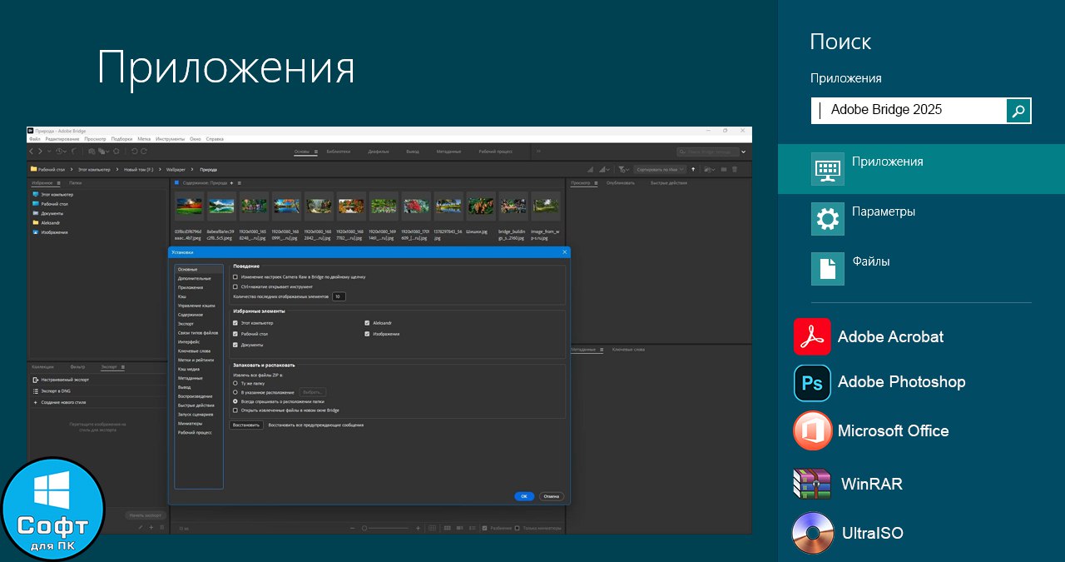1065x562 pixels.
Task: Click OK in the Установки dialog
Action: (523, 496)
